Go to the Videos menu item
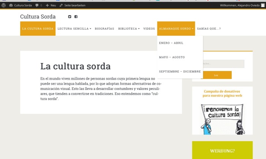Viewport: 266px width, 159px height. click(x=149, y=28)
